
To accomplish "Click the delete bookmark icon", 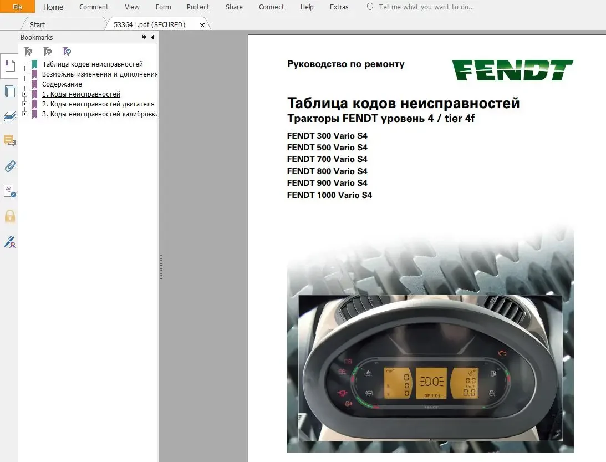I will (x=28, y=52).
